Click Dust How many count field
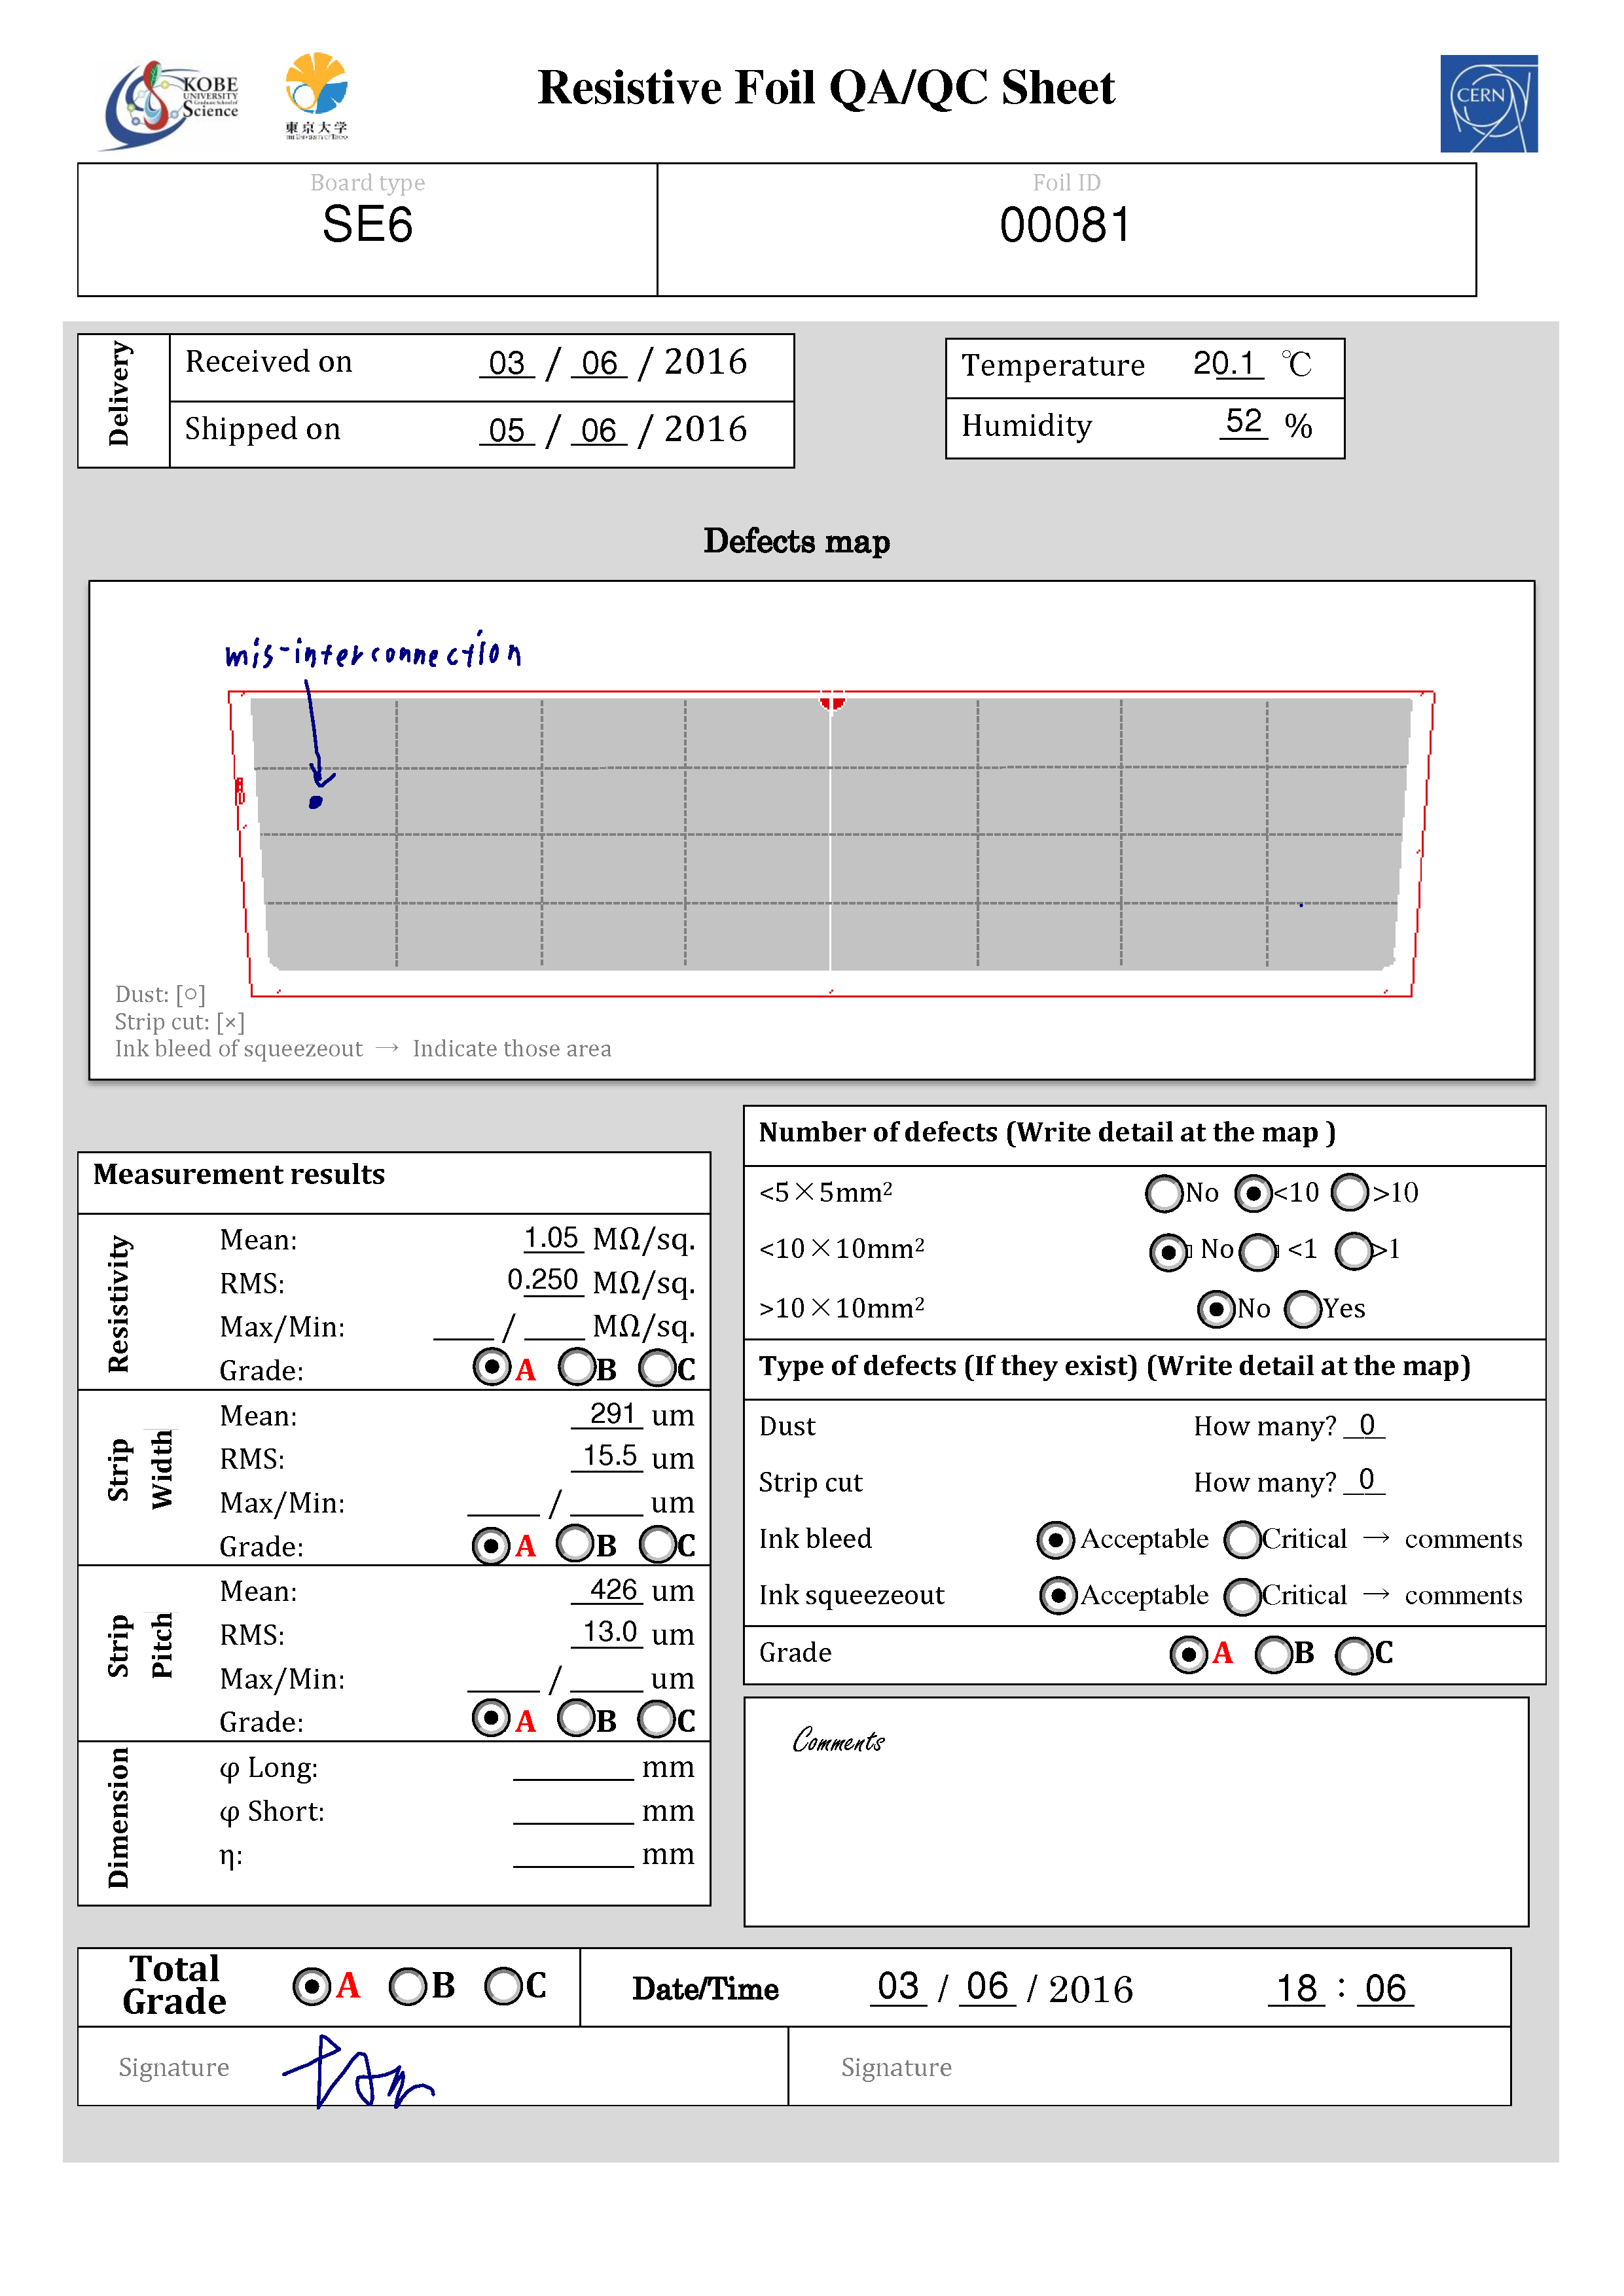1624x2296 pixels. coord(1365,1425)
